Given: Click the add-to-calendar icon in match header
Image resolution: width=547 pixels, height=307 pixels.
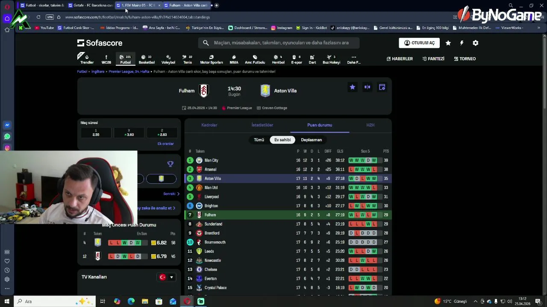Looking at the screenshot, I should click(382, 87).
